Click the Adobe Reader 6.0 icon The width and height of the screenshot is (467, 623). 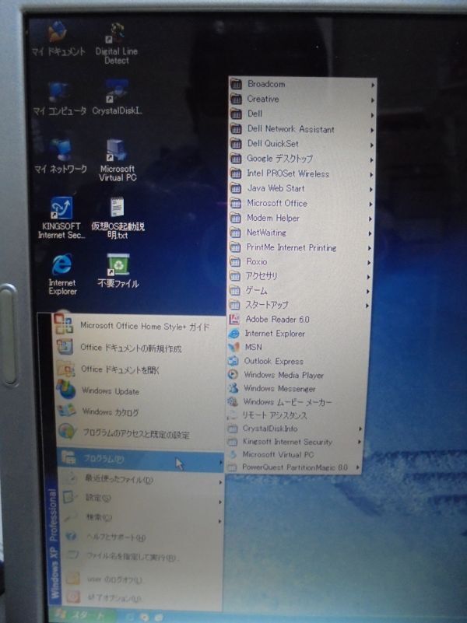tap(234, 319)
